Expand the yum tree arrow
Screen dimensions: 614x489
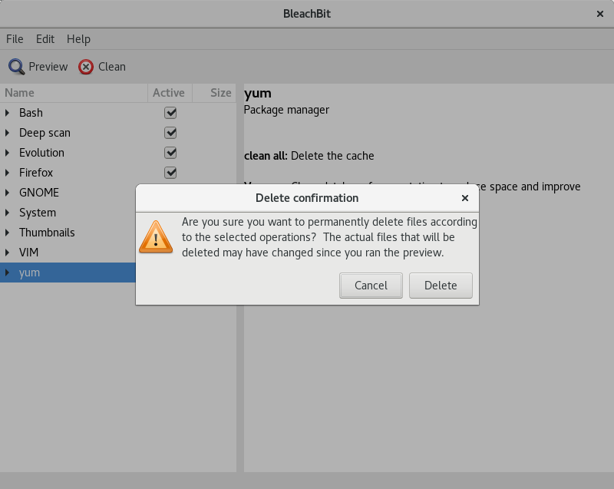tap(8, 273)
